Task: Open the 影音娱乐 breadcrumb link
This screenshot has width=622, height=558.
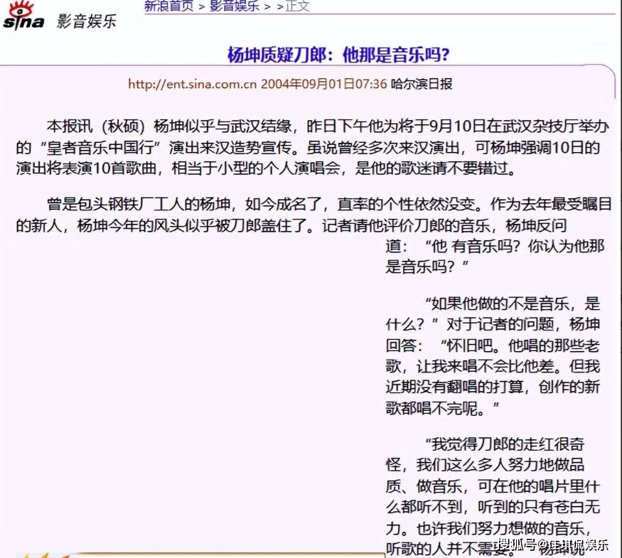Action: [235, 6]
